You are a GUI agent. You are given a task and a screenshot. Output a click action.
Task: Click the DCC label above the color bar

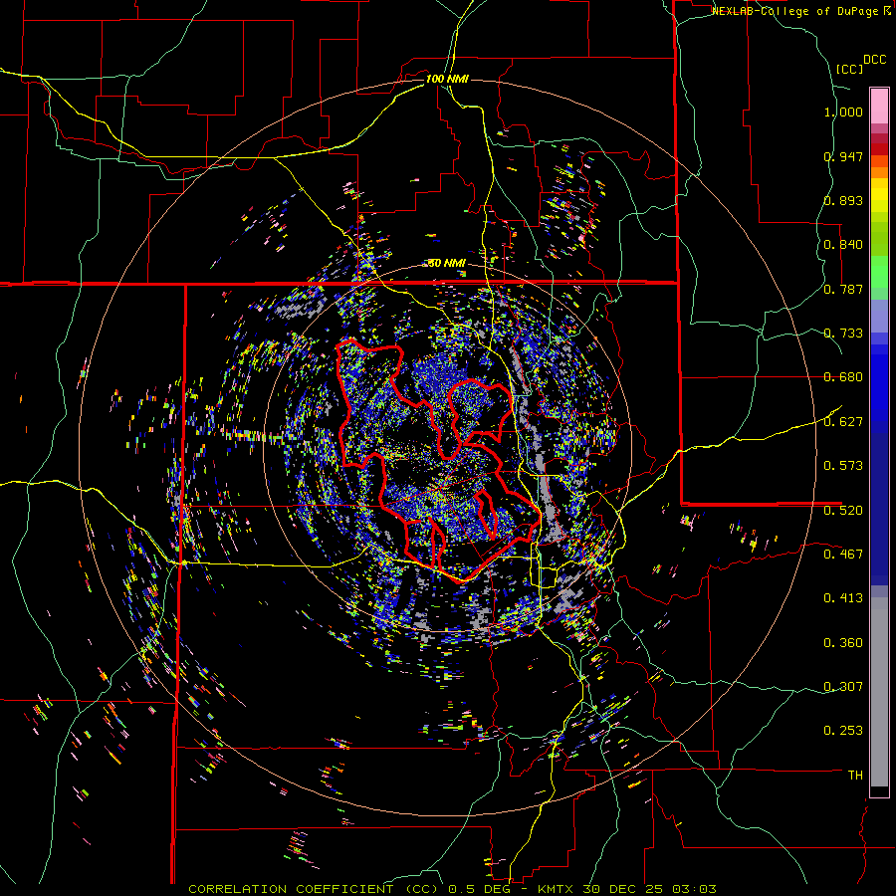[x=874, y=60]
